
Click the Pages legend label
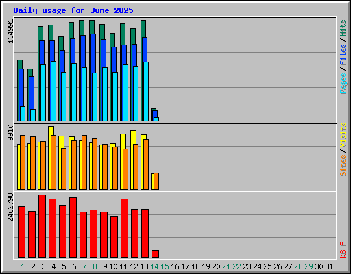pos(343,84)
